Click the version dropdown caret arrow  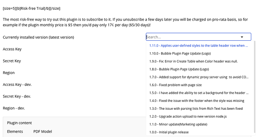point(242,37)
